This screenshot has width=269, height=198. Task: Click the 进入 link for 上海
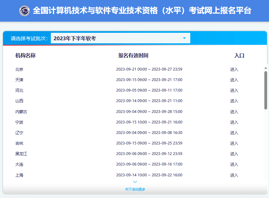[x=234, y=175]
